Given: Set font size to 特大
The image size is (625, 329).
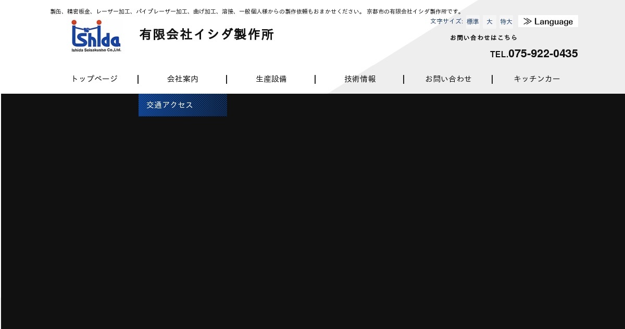Looking at the screenshot, I should 506,21.
